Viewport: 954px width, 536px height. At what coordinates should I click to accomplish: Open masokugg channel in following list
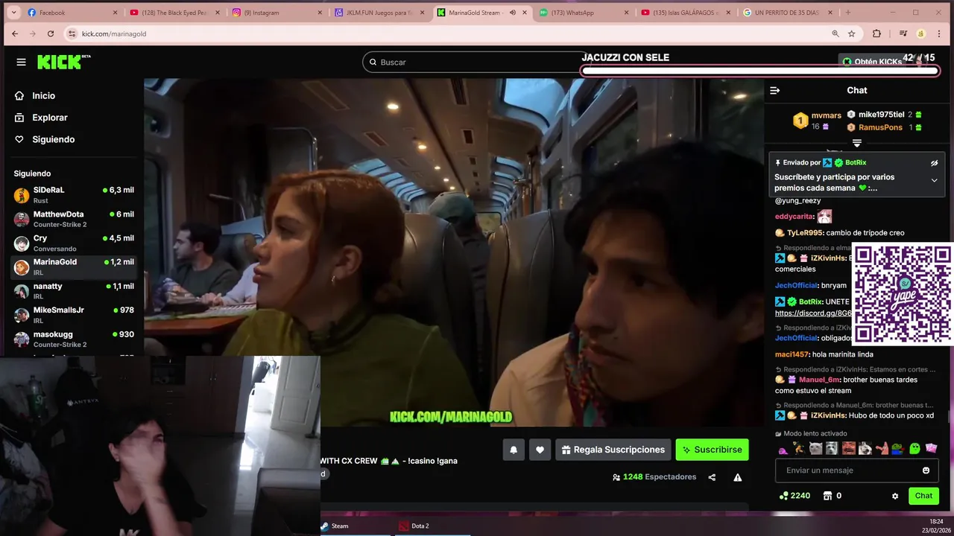(x=73, y=339)
